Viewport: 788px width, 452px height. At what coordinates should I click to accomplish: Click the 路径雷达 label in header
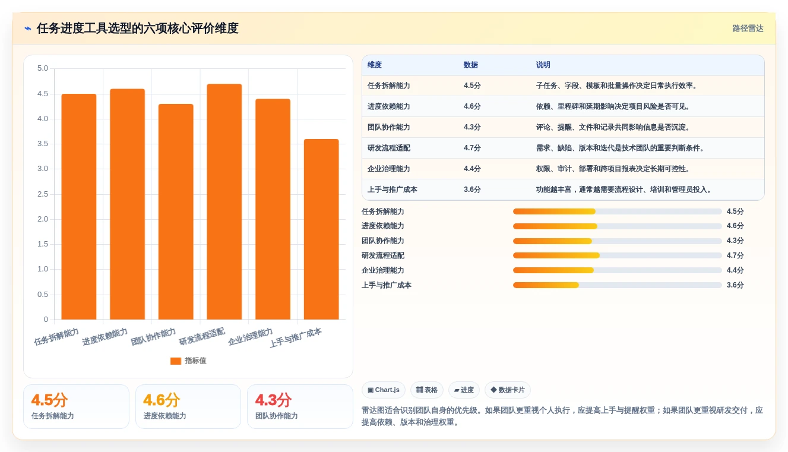[x=748, y=29]
